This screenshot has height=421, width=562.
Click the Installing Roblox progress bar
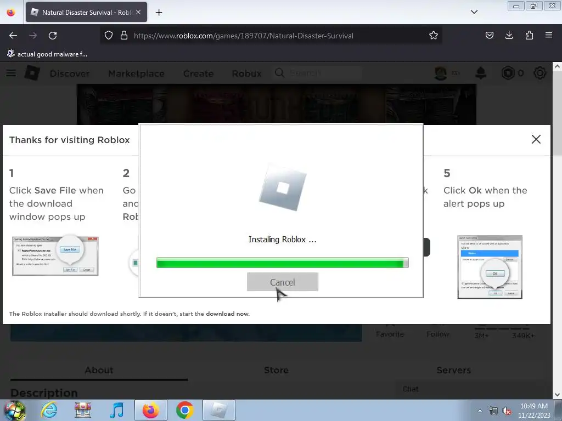(283, 263)
